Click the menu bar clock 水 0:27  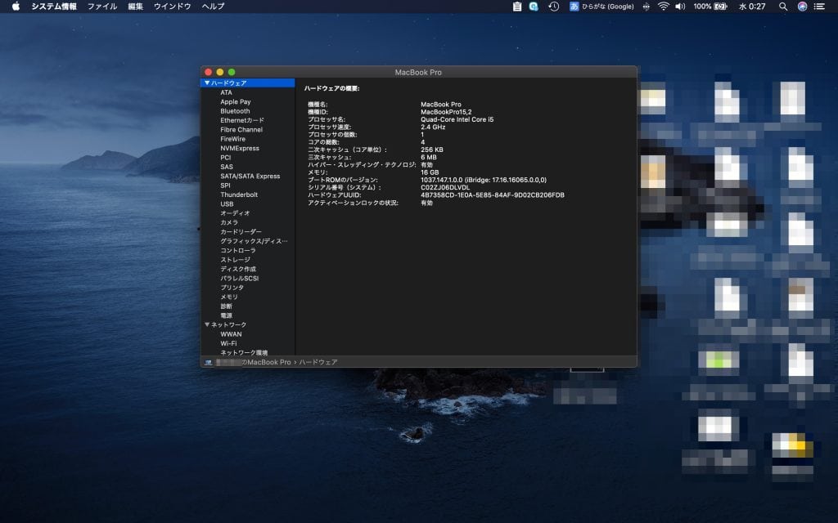tap(752, 7)
